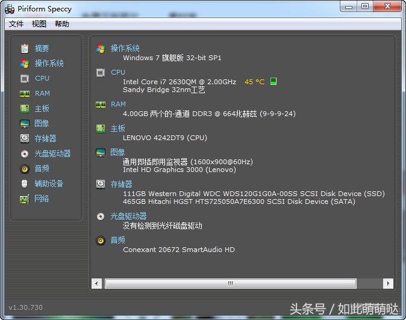Click the 图像 heading link in summary
406x320 pixels.
pos(117,153)
